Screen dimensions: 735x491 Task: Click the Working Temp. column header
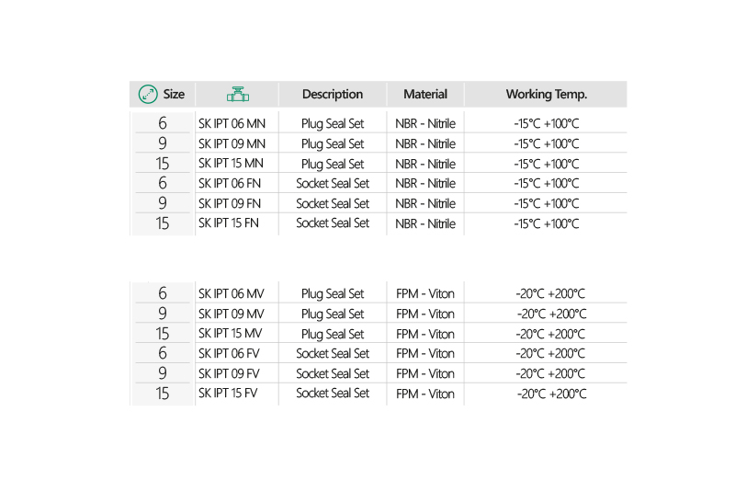tap(546, 94)
